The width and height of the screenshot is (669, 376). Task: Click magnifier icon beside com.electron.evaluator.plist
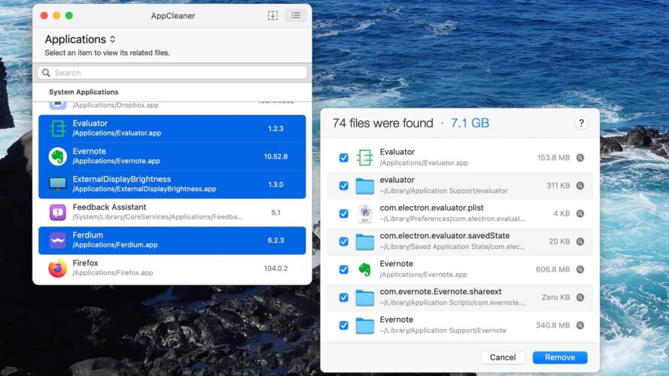[580, 214]
